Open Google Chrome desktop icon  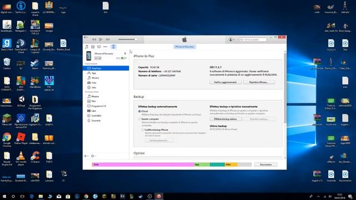7,139
